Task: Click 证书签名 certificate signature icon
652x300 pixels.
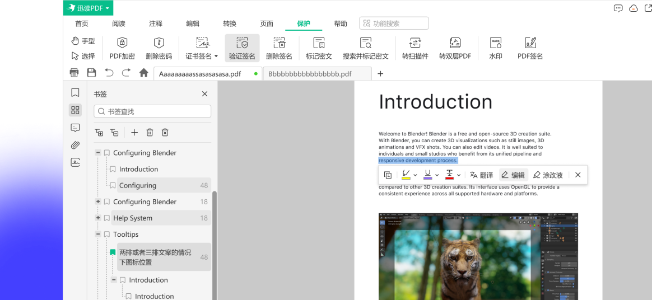Action: tap(202, 43)
